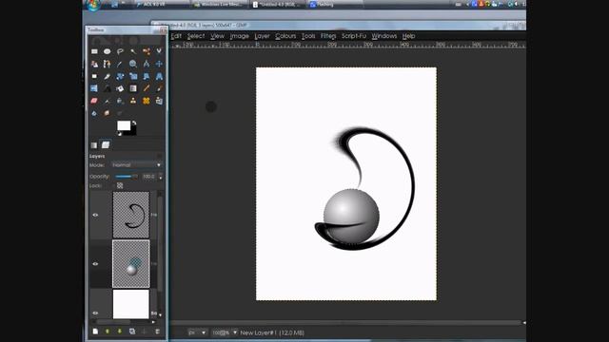Click the black background color swatch
Screen dimensions: 609x342
pyautogui.click(x=133, y=132)
